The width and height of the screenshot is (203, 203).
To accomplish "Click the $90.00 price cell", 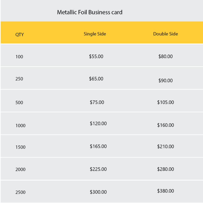I will click(165, 80).
